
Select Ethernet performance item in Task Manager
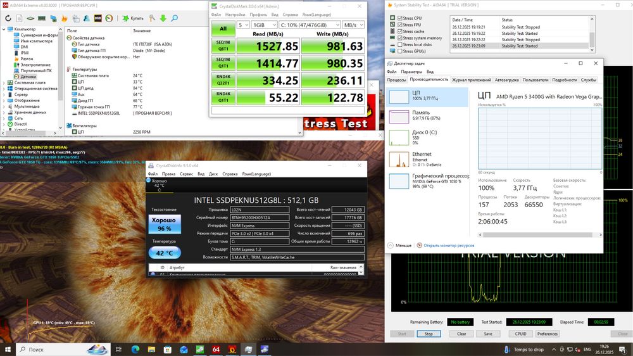click(x=427, y=159)
